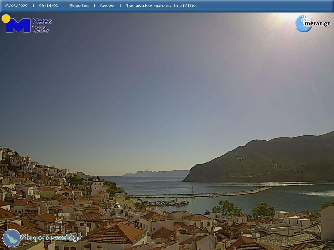Click the Skopelosweb.gr island map icon
Viewport: 334px width, 250px height.
pos(11,238)
